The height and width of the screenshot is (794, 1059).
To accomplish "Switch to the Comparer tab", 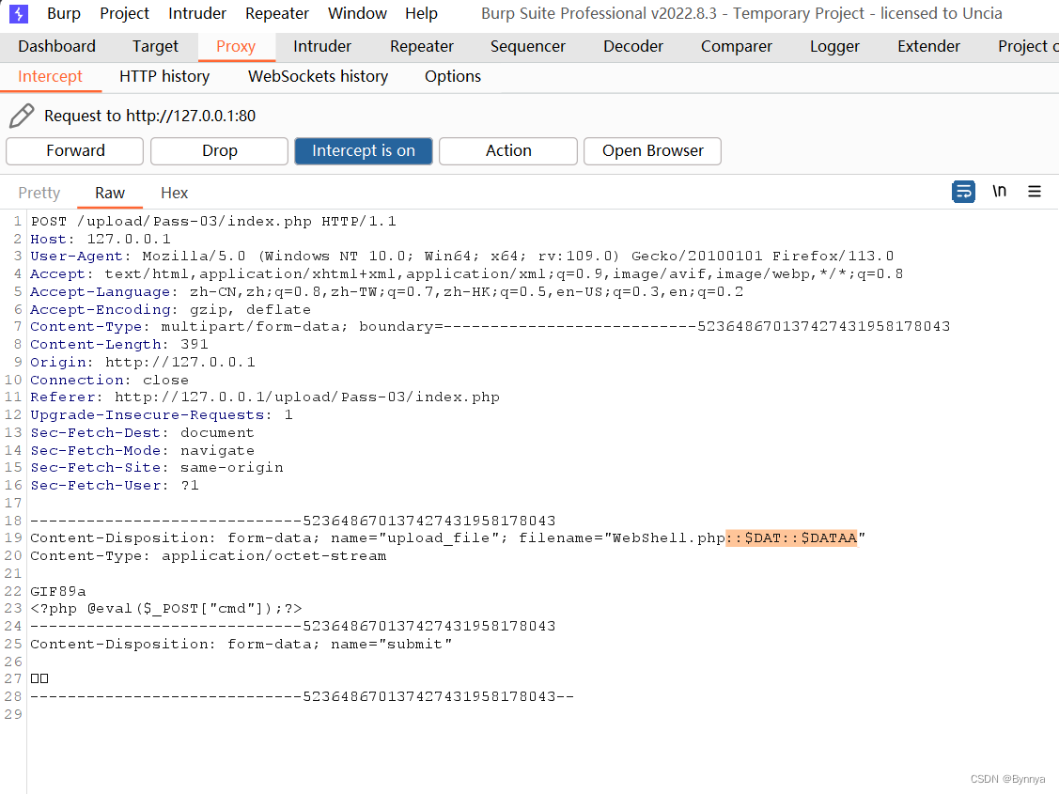I will [x=736, y=47].
